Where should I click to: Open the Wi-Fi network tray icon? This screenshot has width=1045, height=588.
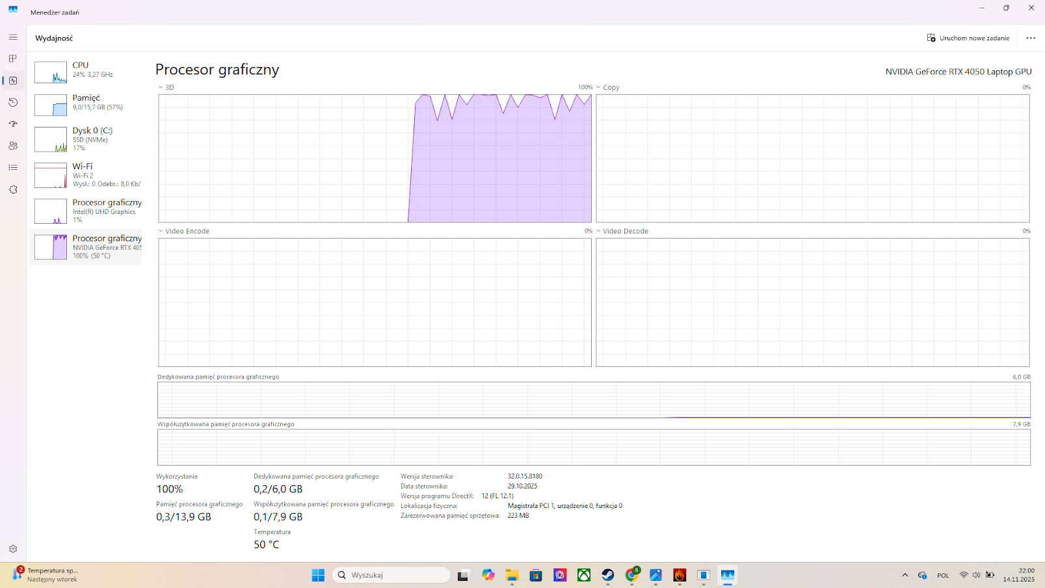tap(964, 575)
